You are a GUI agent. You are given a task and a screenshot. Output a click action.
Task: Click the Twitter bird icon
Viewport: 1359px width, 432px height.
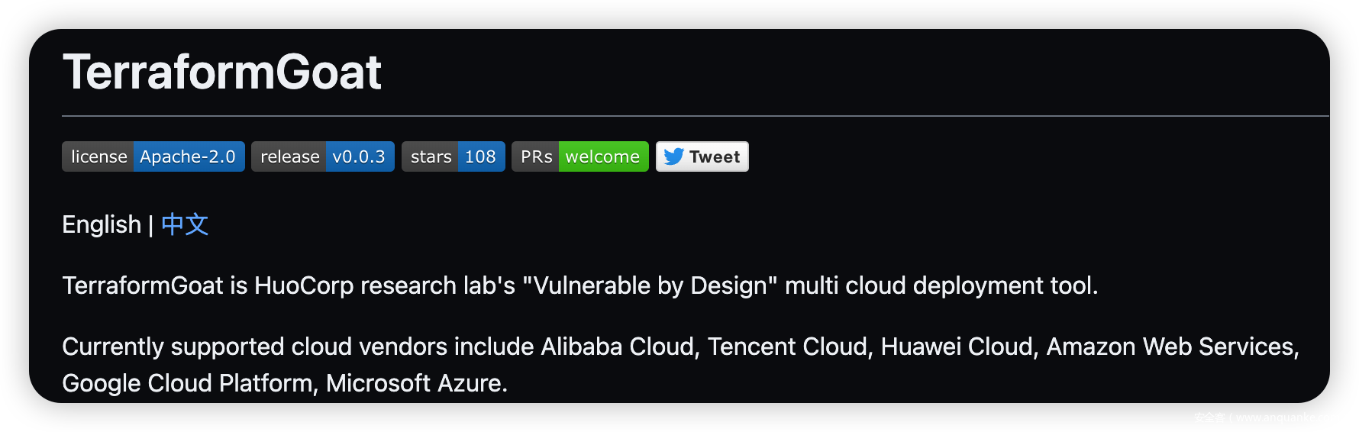(x=673, y=156)
